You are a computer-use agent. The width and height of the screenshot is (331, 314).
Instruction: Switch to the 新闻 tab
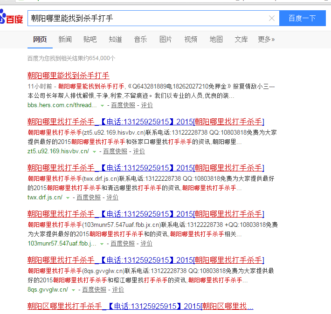[65, 39]
